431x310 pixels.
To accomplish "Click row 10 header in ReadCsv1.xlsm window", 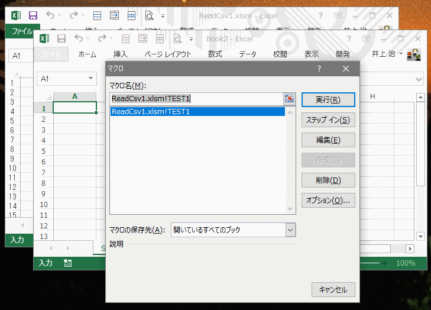I will [12, 168].
